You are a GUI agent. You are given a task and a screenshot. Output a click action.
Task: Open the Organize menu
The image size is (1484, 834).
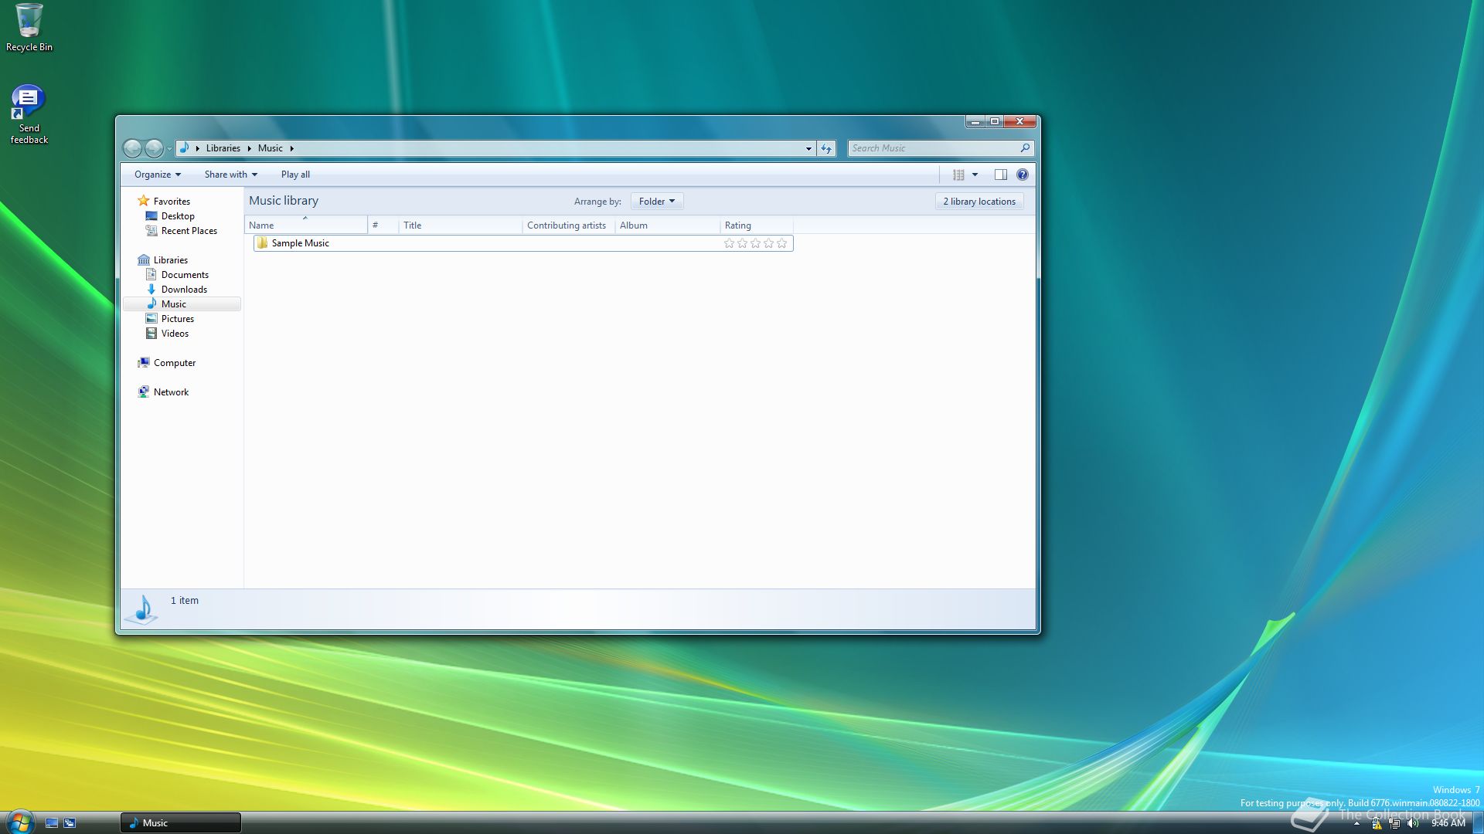pos(157,175)
